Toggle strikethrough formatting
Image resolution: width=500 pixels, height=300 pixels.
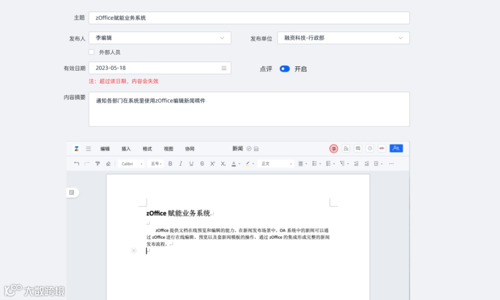point(202,163)
